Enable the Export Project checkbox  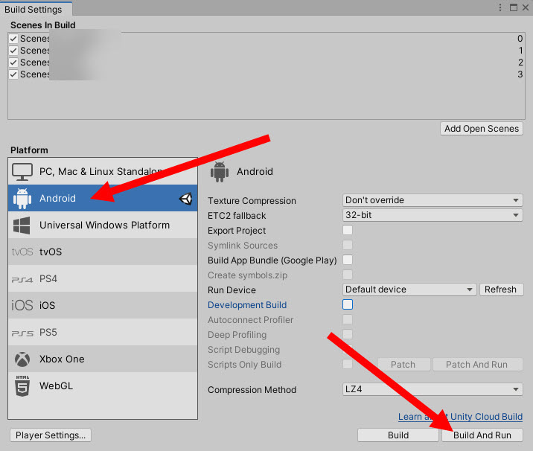tap(348, 230)
